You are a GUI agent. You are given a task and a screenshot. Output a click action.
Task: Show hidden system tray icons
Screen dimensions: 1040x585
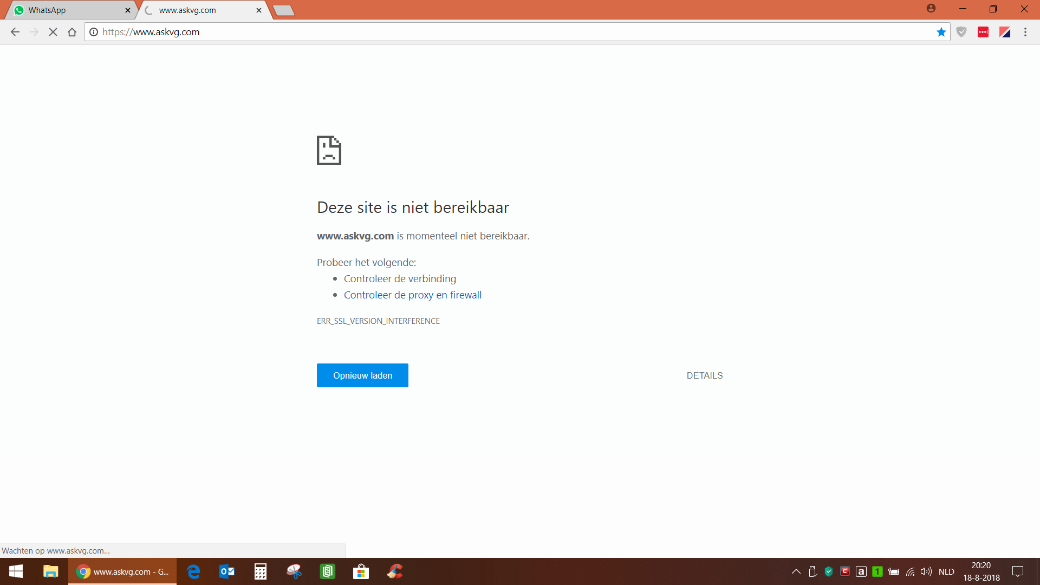click(796, 571)
